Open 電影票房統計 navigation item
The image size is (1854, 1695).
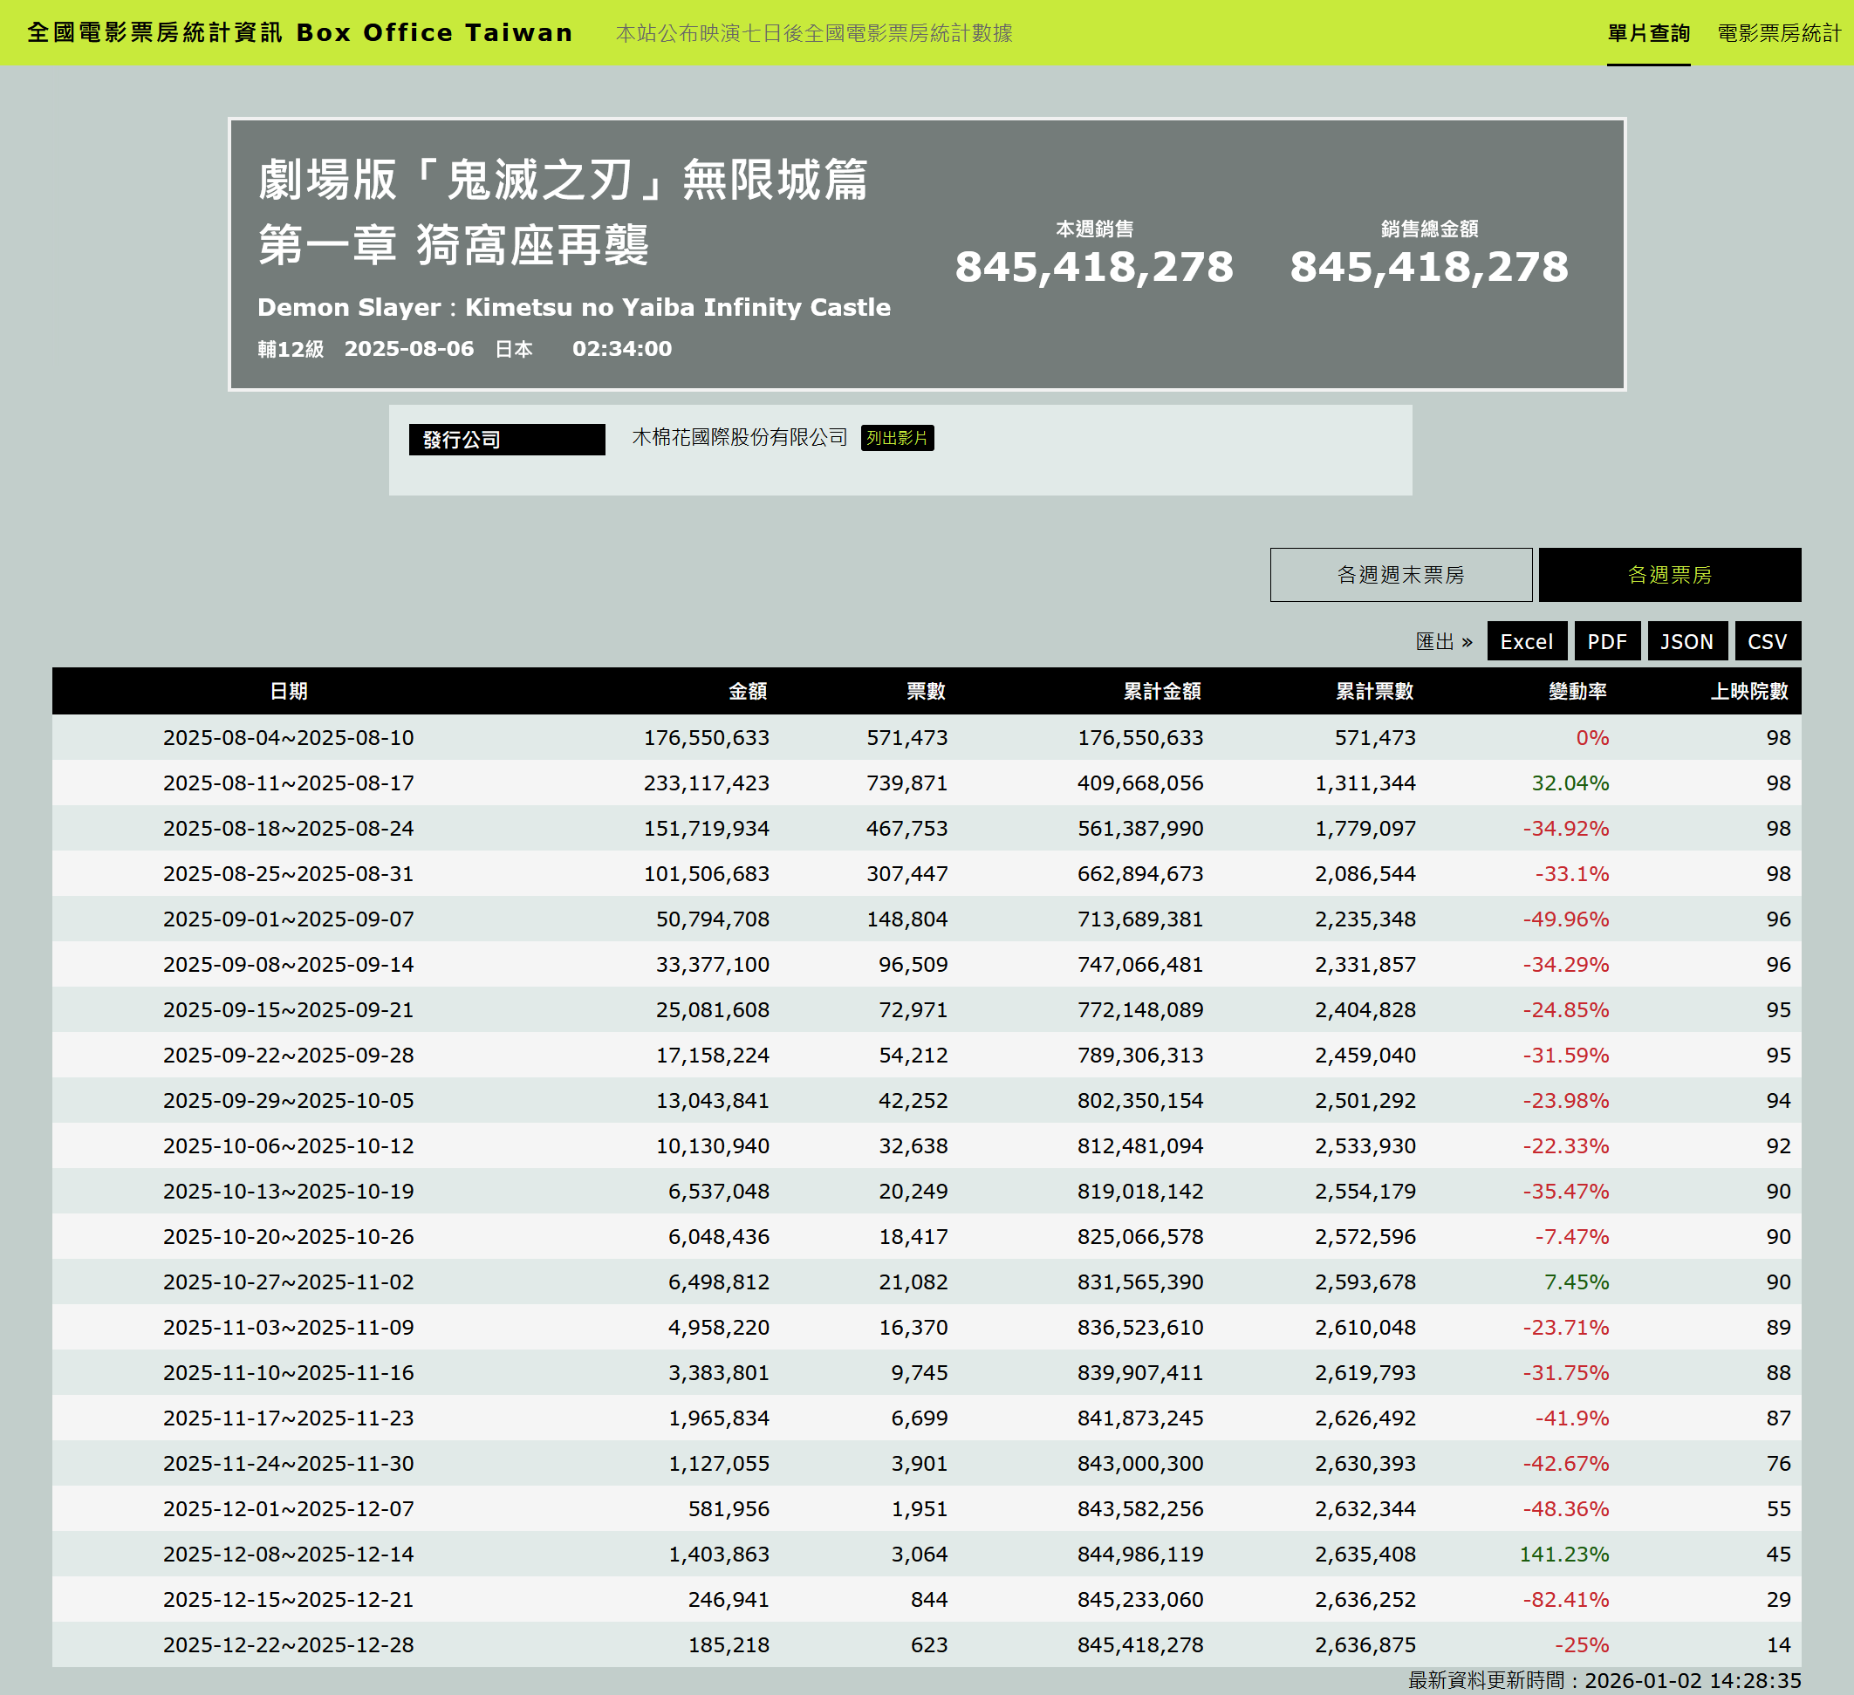(1778, 33)
